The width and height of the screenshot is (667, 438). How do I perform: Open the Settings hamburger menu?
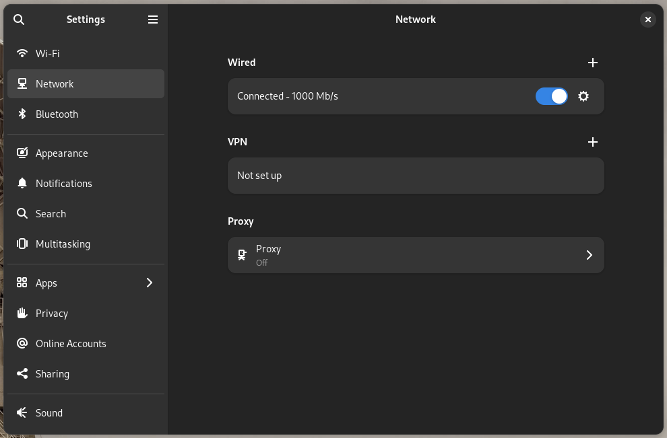(153, 20)
